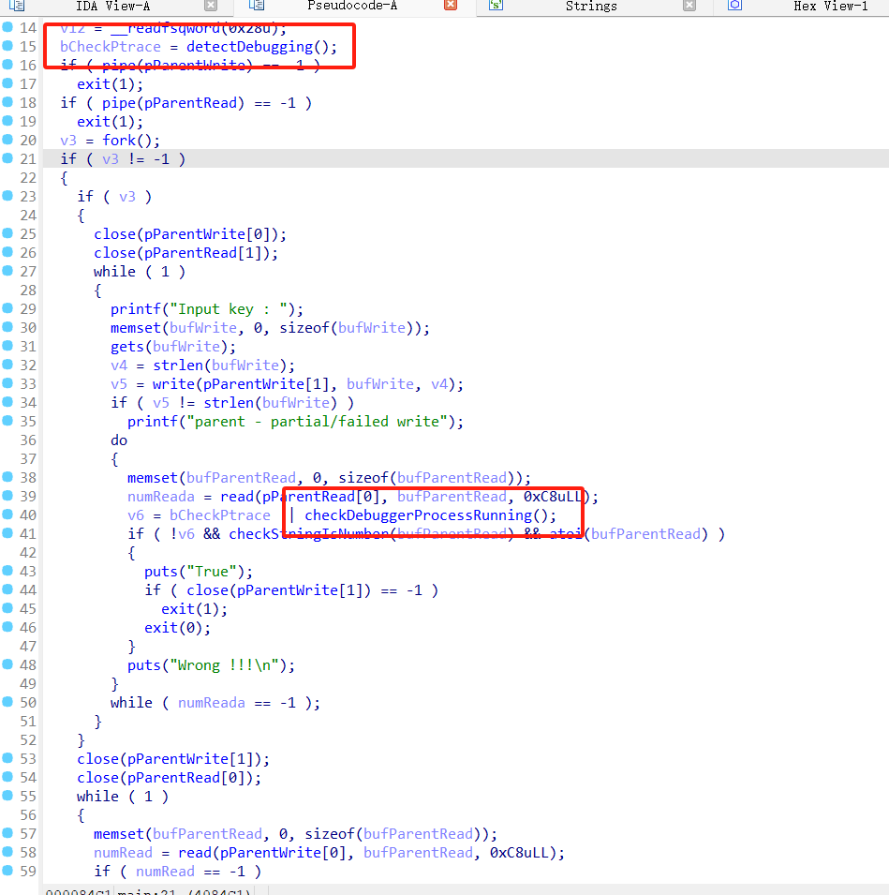
Task: Set breakpoint marker at line 53
Action: point(7,757)
